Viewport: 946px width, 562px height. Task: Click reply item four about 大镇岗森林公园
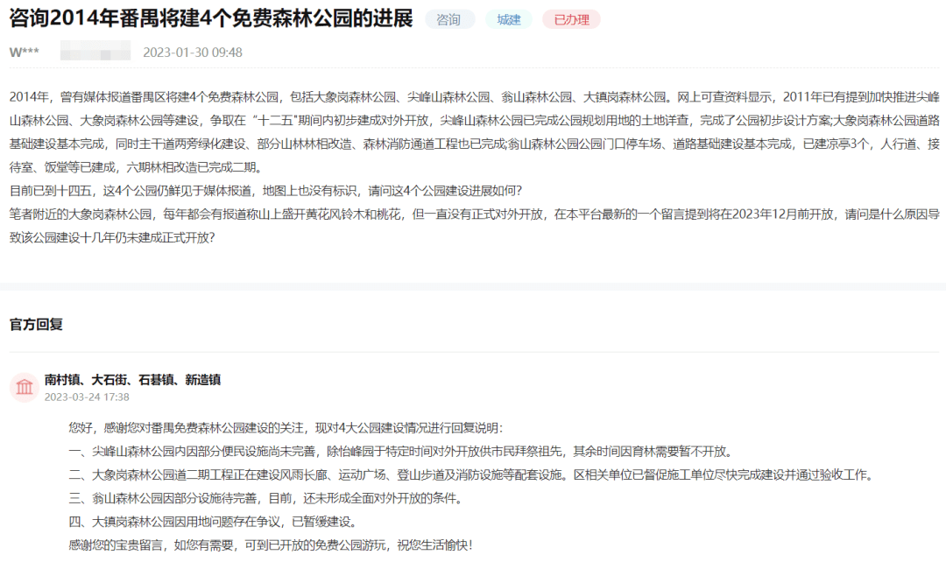212,522
